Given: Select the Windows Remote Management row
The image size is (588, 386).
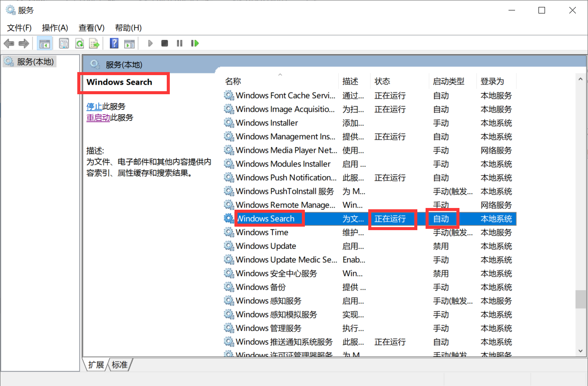Looking at the screenshot, I should [x=370, y=205].
